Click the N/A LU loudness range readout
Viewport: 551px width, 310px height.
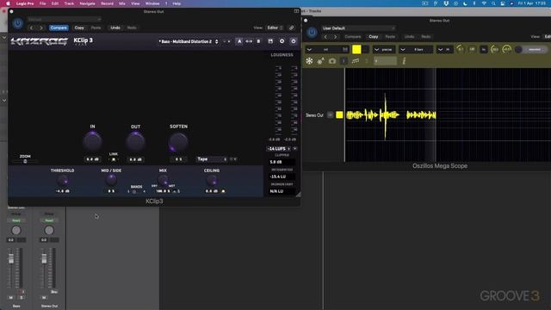click(282, 191)
